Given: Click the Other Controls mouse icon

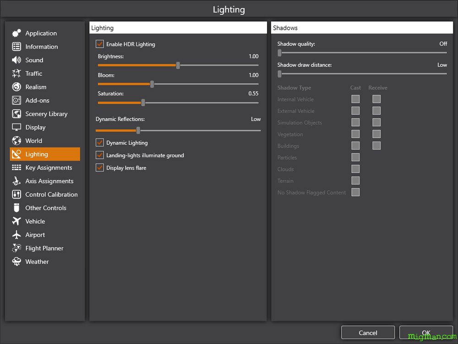Looking at the screenshot, I should [16, 208].
